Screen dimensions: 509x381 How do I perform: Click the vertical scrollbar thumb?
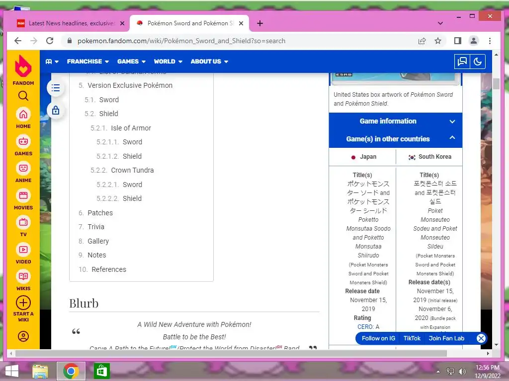tap(496, 83)
